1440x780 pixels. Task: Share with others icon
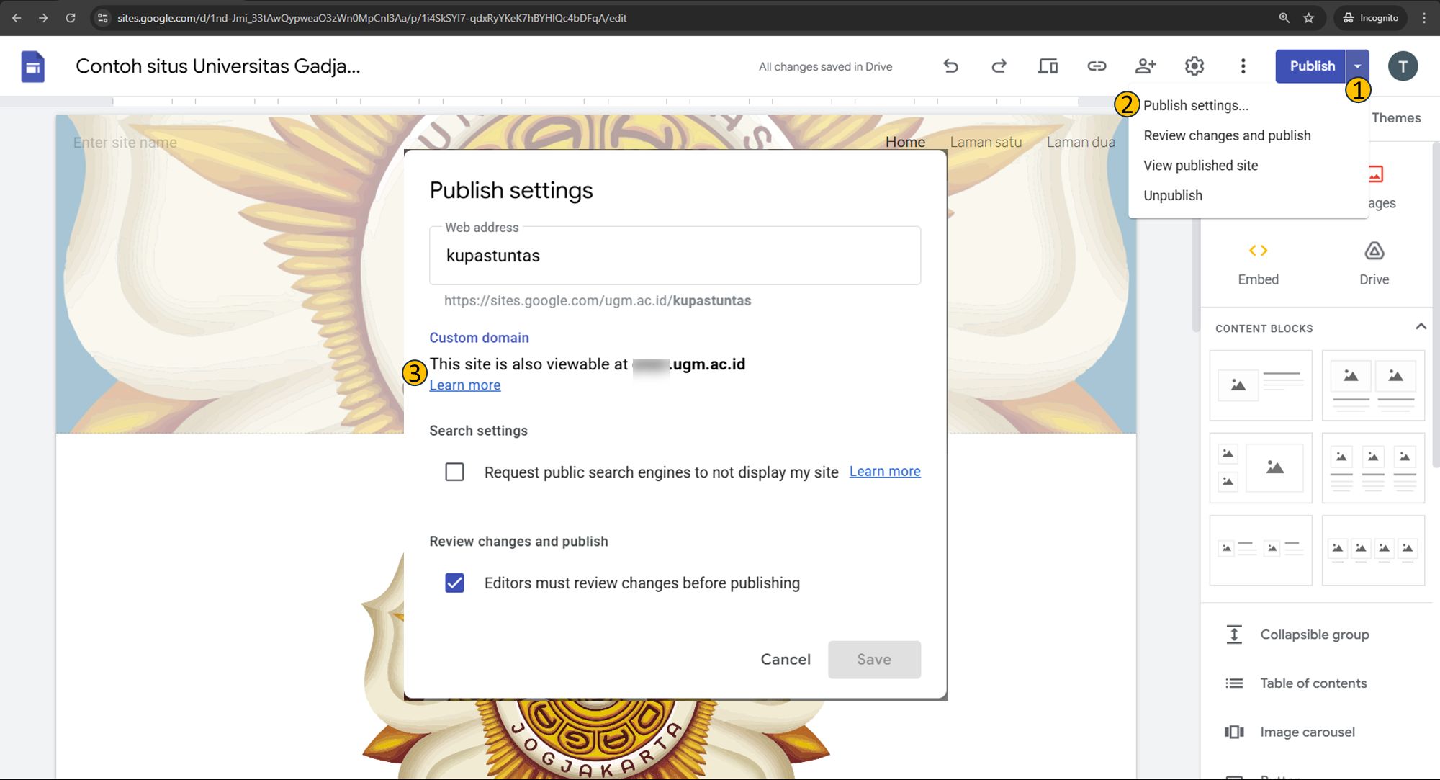click(x=1146, y=66)
